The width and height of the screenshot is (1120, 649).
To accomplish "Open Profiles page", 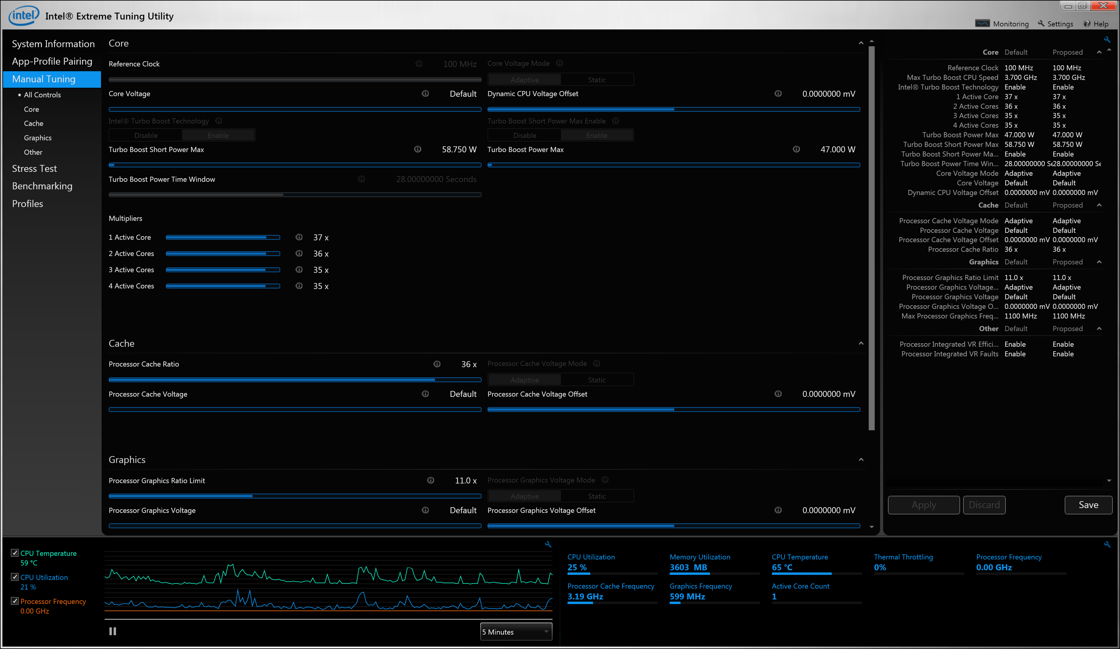I will [28, 203].
